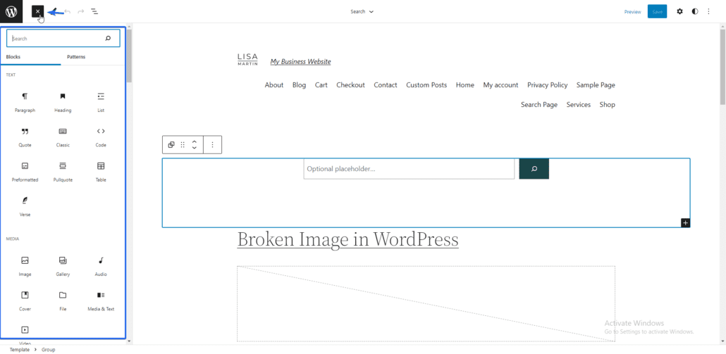
Task: Click the Group block type icon
Action: point(171,145)
